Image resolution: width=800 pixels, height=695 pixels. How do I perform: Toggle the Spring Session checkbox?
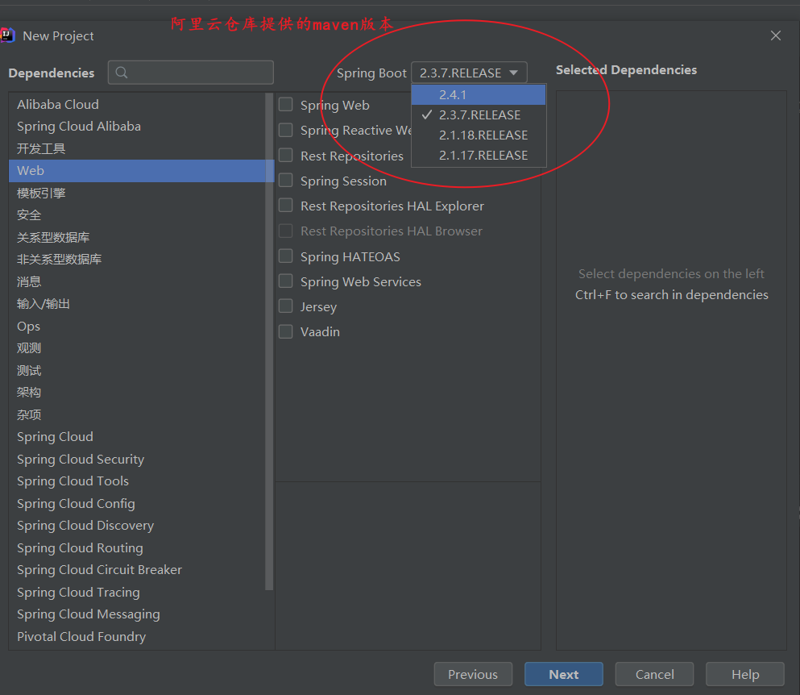(x=286, y=181)
